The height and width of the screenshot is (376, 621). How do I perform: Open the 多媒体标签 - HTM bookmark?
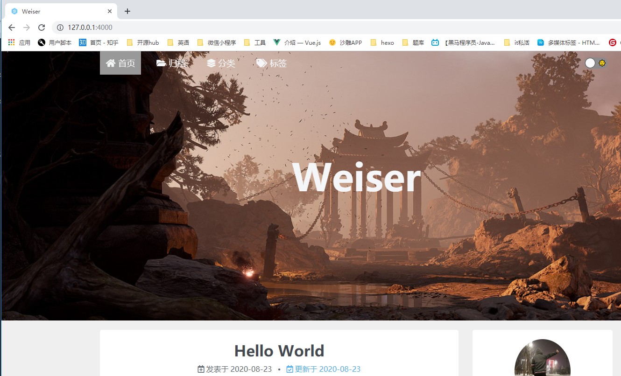569,42
